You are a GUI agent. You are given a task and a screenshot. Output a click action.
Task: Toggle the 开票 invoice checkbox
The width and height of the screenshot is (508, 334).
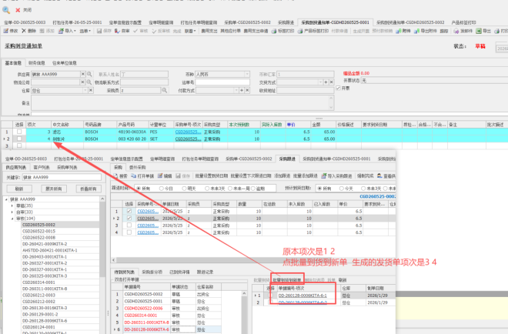(338, 88)
